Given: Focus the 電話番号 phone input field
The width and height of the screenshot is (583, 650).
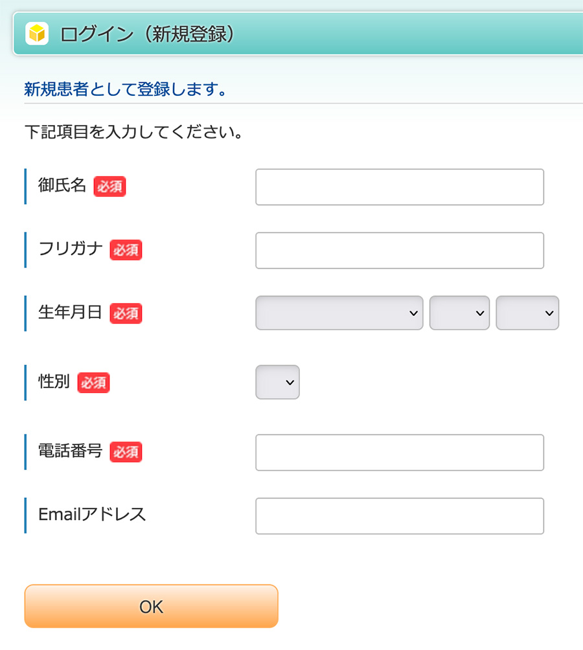Looking at the screenshot, I should pyautogui.click(x=400, y=453).
